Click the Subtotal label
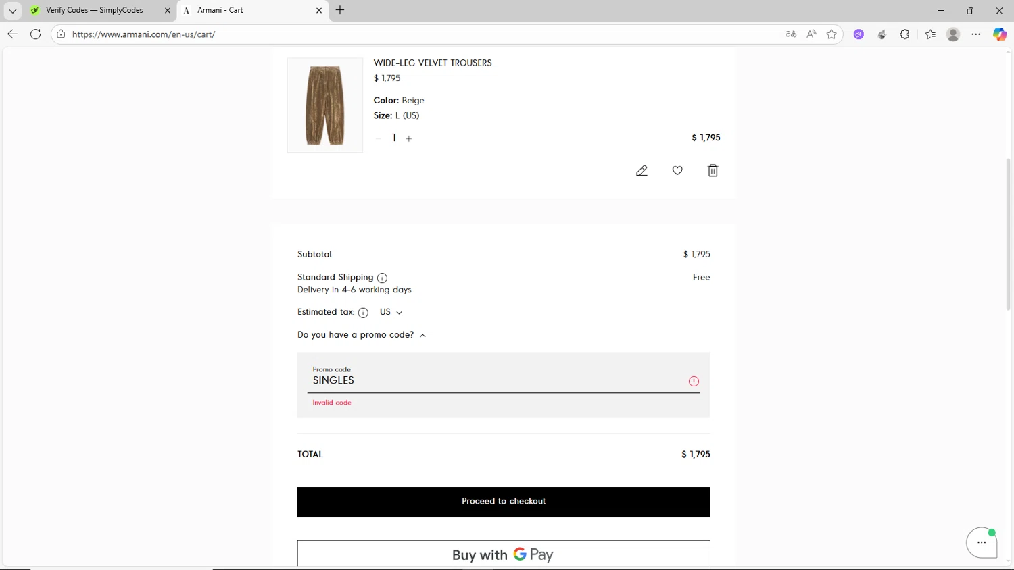The height and width of the screenshot is (570, 1014). (x=314, y=255)
